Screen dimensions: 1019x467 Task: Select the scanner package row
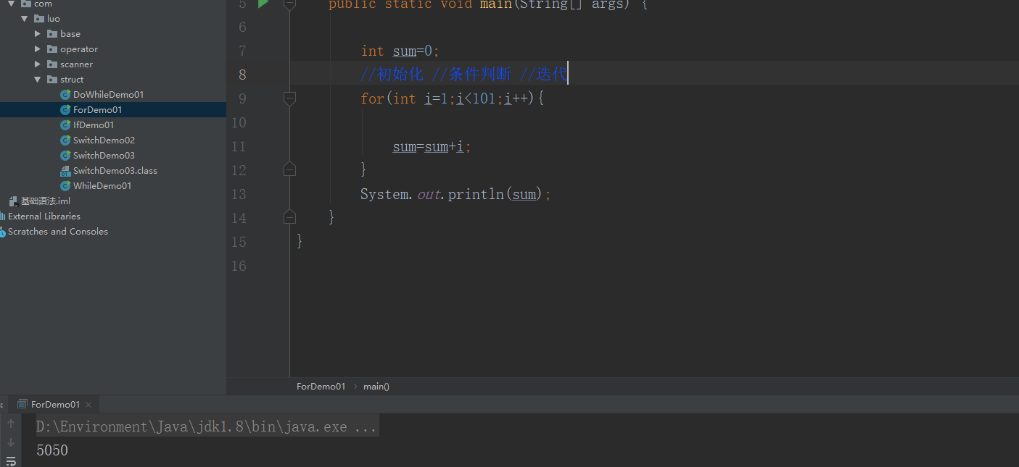pos(113,64)
